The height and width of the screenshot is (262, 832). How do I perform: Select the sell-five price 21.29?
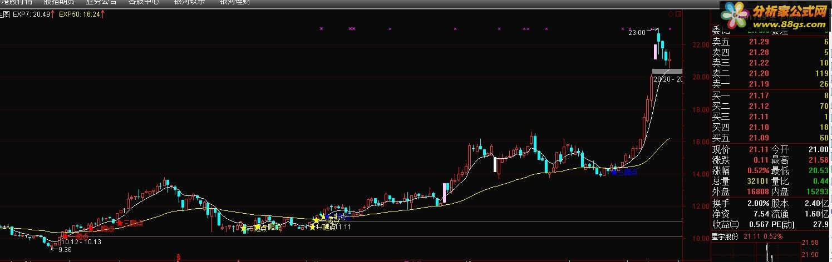759,42
